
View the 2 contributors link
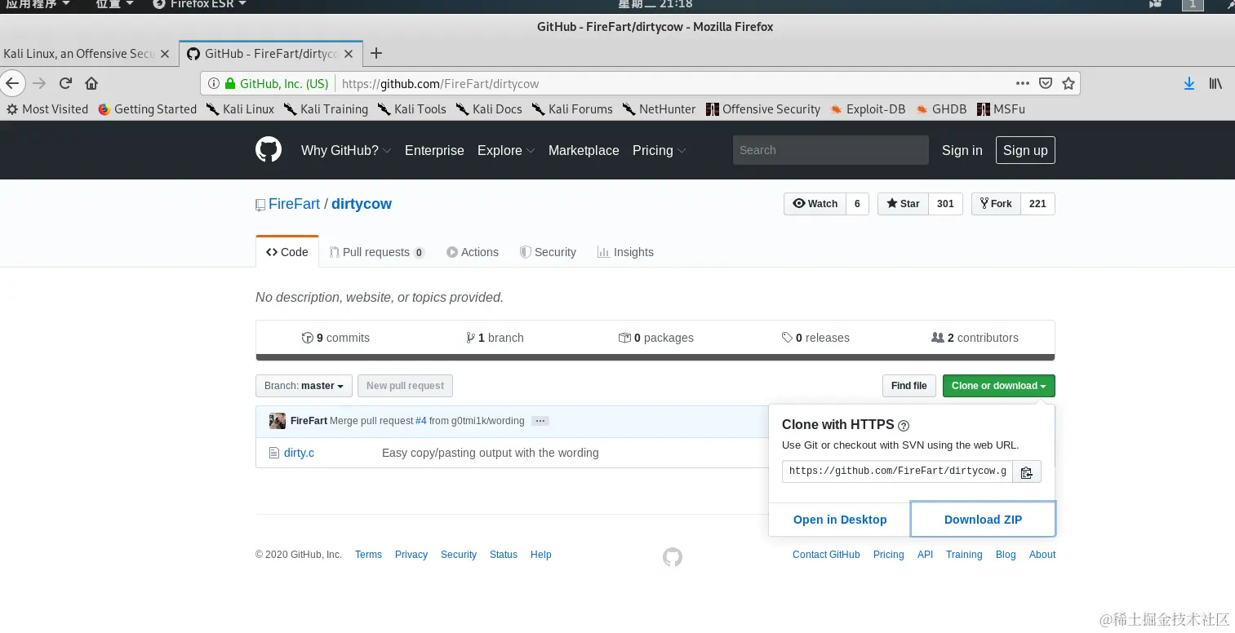tap(975, 338)
